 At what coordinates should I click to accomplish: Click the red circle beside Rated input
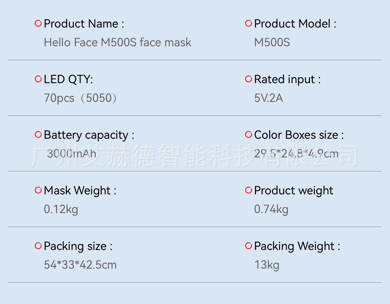249,79
